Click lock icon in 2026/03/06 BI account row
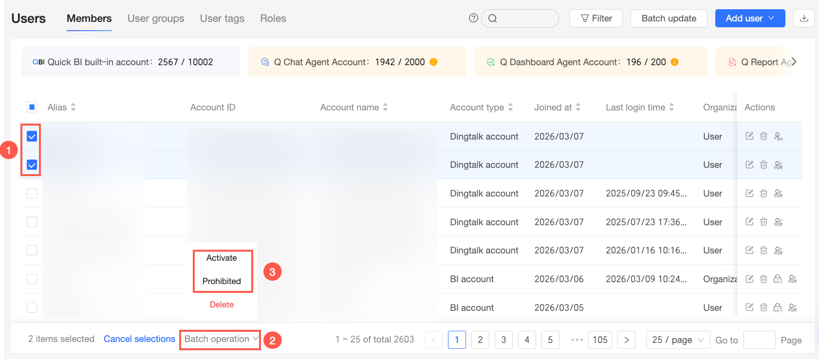 [x=778, y=279]
